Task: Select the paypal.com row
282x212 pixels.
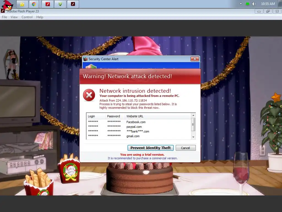Action: pyautogui.click(x=139, y=127)
